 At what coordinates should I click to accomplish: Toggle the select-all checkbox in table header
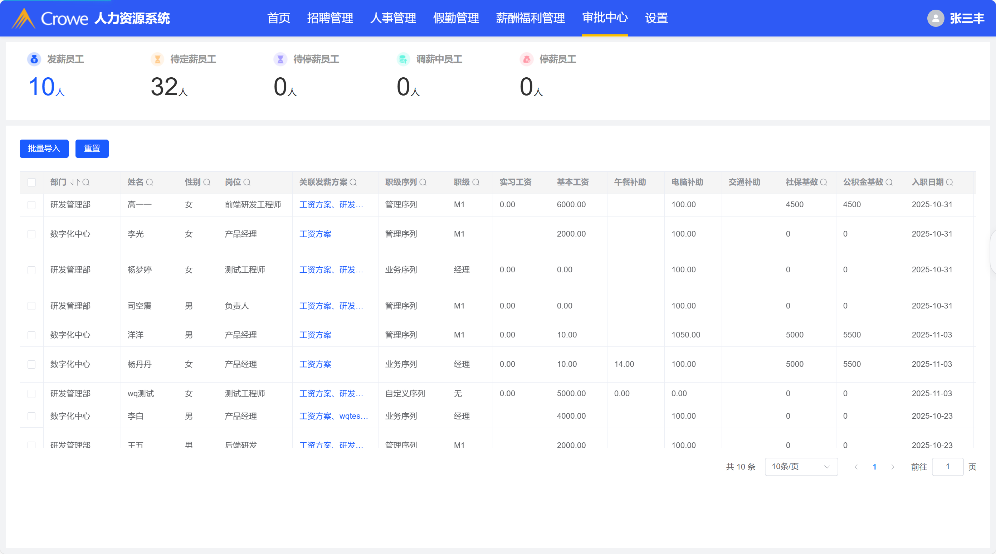pos(32,182)
